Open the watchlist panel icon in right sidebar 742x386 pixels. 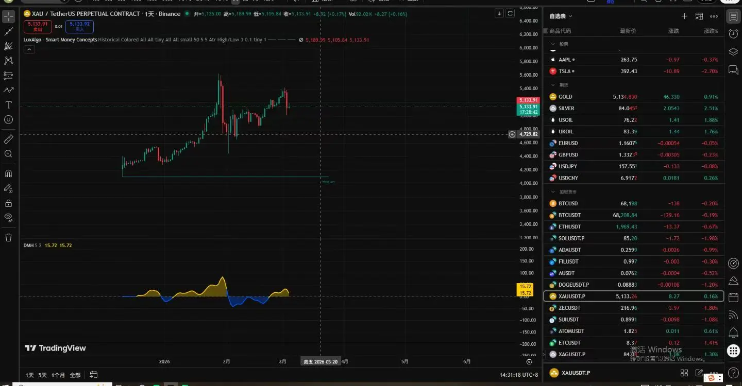tap(733, 16)
